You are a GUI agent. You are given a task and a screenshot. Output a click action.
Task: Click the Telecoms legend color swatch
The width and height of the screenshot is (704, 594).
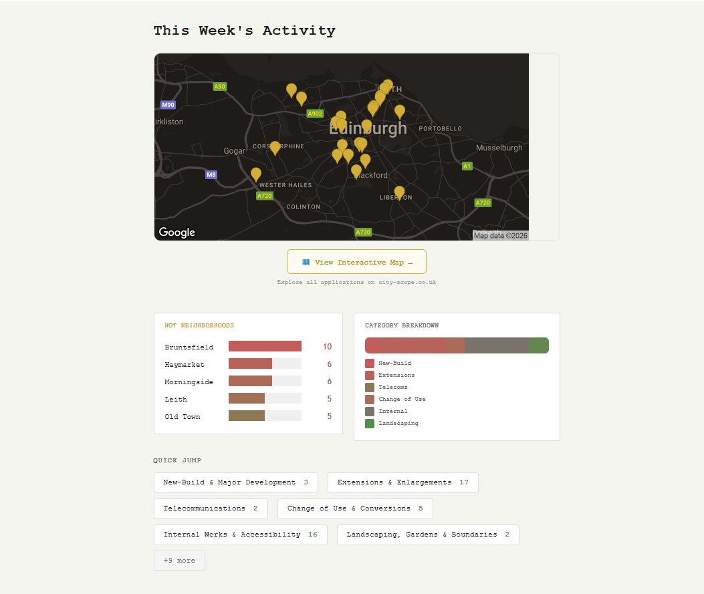point(370,388)
